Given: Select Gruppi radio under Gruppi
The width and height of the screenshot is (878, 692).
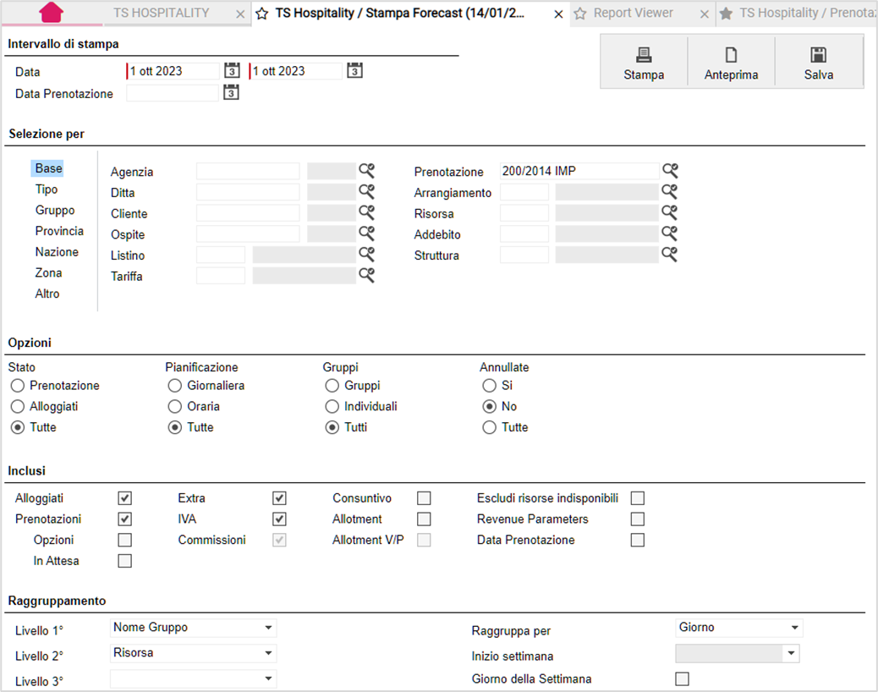Looking at the screenshot, I should 332,385.
